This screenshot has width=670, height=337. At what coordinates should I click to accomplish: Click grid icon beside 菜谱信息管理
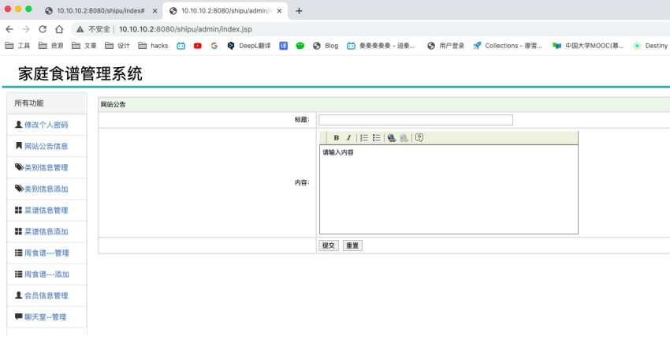(x=18, y=210)
